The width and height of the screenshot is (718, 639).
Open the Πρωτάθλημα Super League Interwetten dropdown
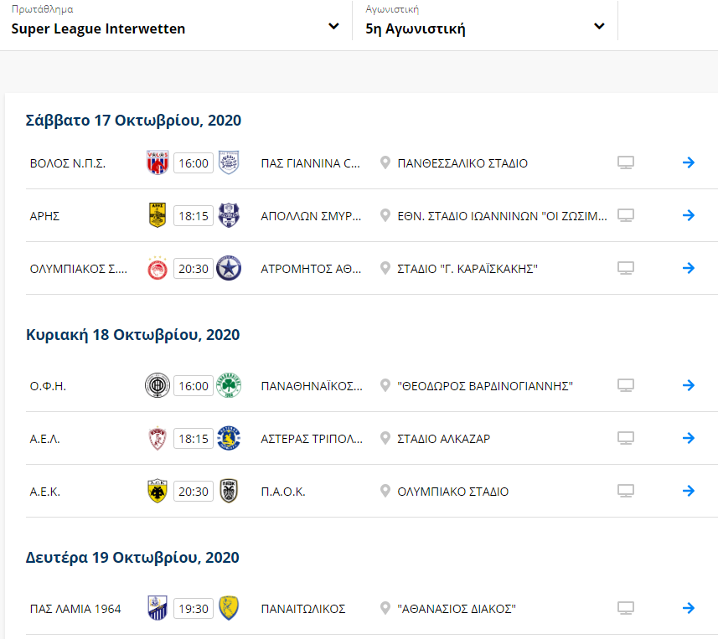pyautogui.click(x=176, y=22)
